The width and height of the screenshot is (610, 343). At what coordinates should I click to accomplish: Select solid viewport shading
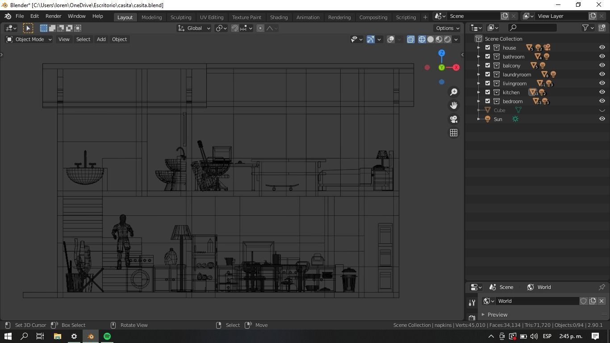pyautogui.click(x=430, y=39)
